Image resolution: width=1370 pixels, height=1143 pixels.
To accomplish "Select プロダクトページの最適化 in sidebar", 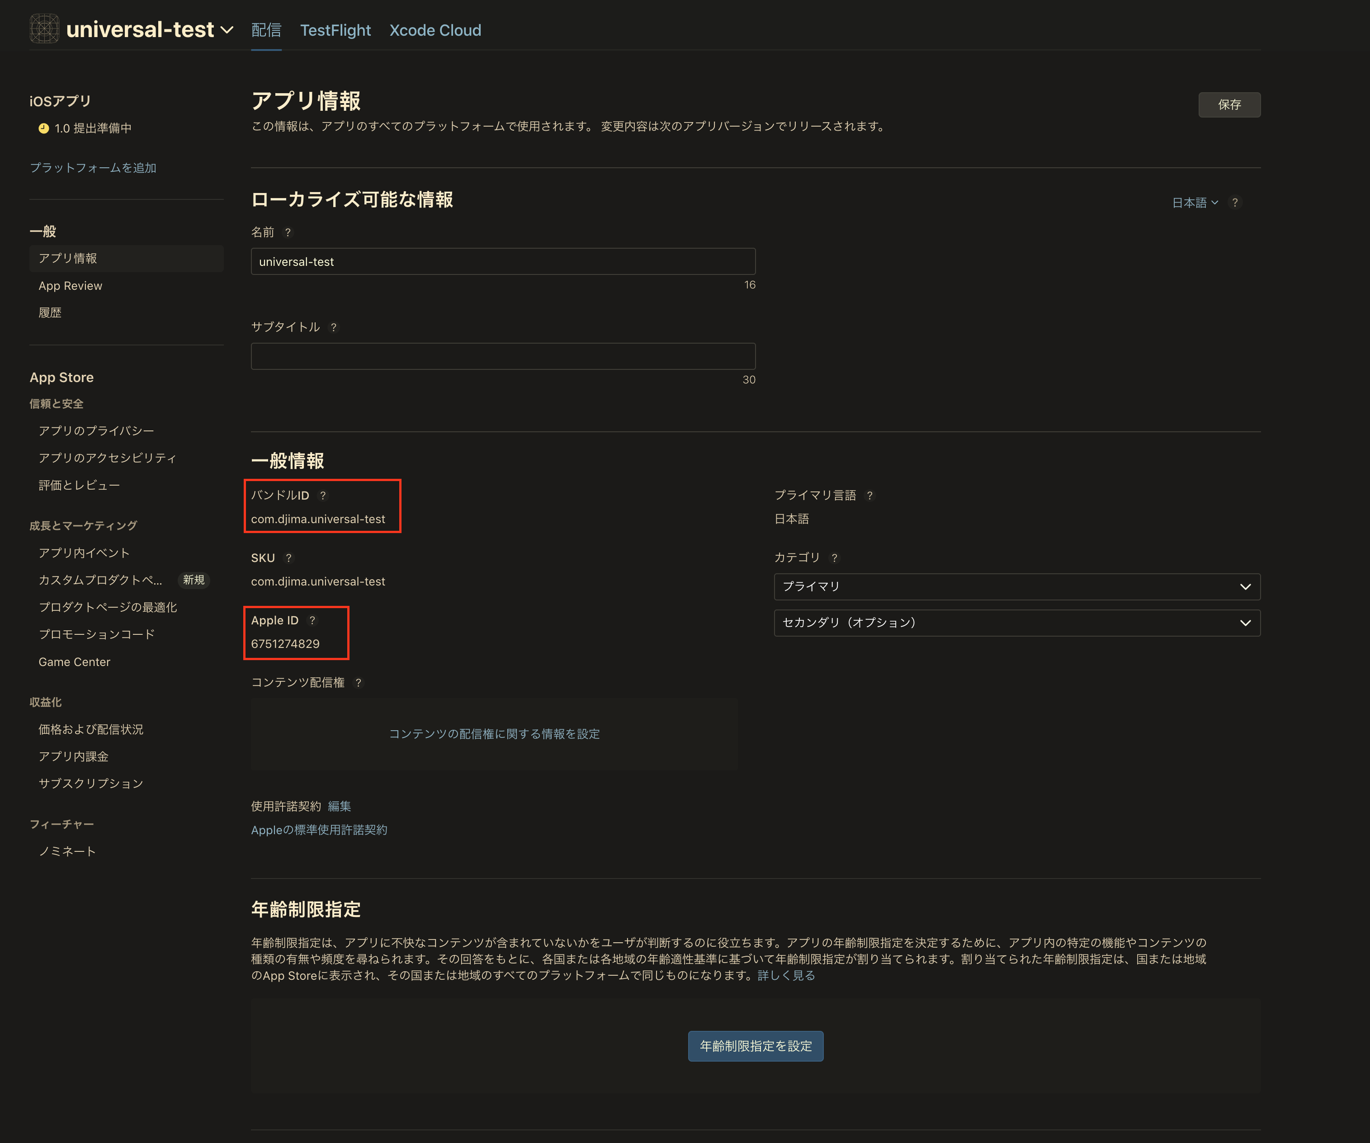I will pyautogui.click(x=108, y=607).
